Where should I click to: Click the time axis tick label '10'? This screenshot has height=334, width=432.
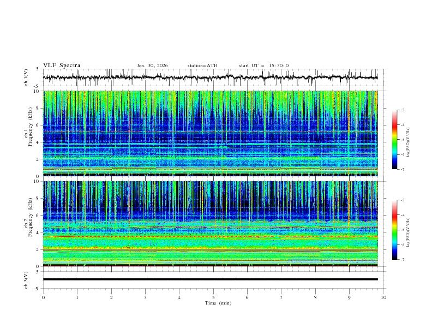coord(383,297)
